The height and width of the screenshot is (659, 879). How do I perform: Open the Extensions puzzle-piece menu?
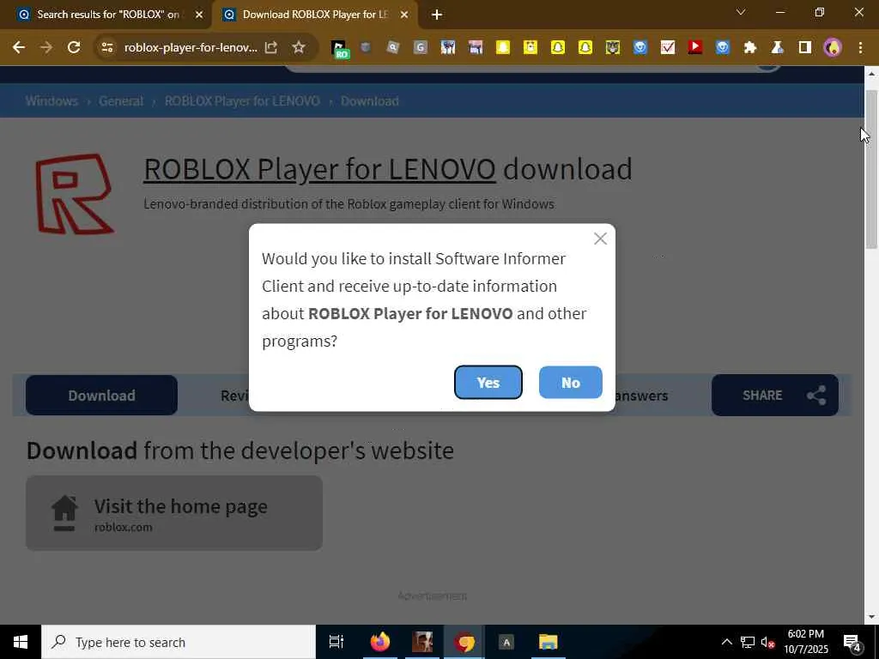pos(749,48)
